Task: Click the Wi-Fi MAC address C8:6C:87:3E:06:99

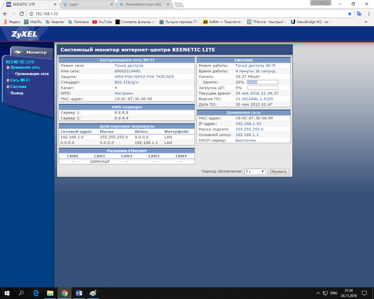Action: pyautogui.click(x=133, y=99)
